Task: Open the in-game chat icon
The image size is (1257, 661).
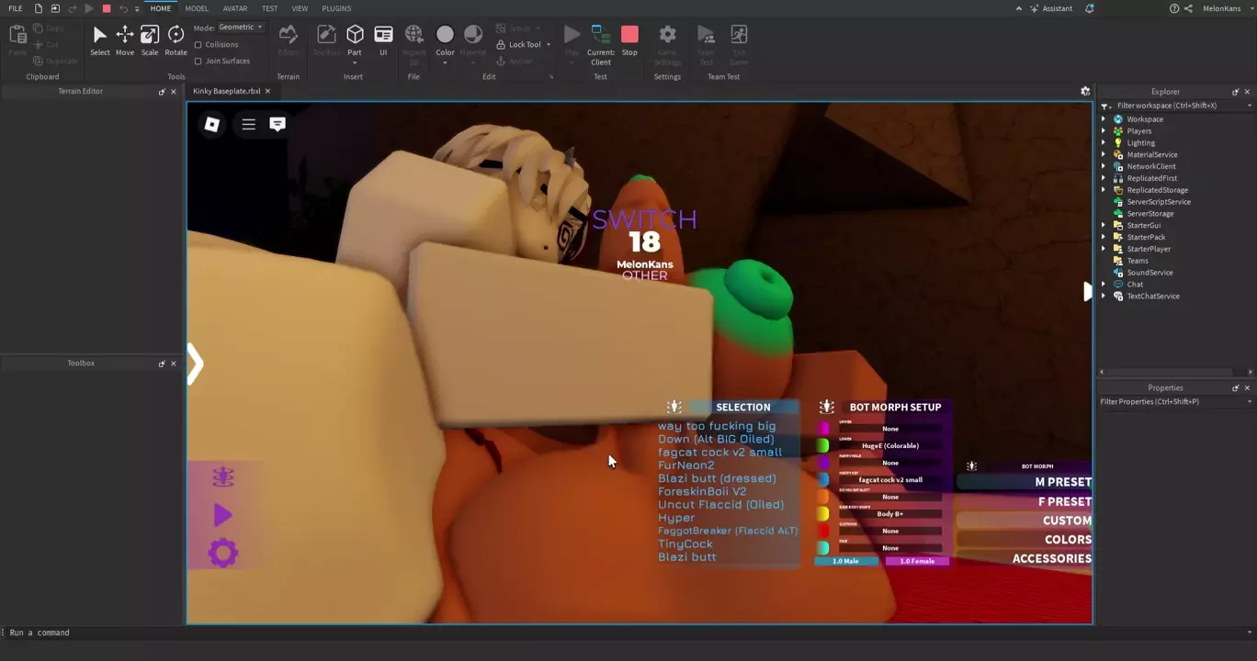Action: pyautogui.click(x=277, y=124)
